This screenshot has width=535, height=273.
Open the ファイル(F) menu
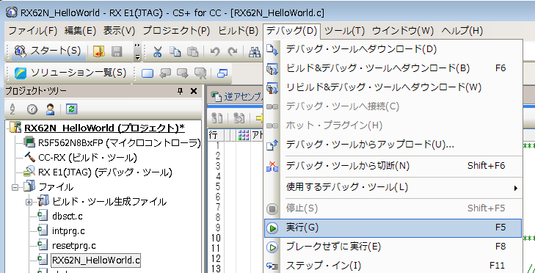pos(32,31)
